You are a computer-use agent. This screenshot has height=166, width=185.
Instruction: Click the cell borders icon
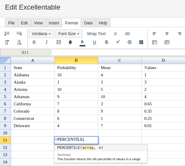[59, 42]
